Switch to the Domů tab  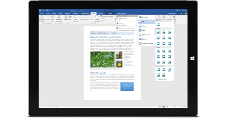coord(48,13)
